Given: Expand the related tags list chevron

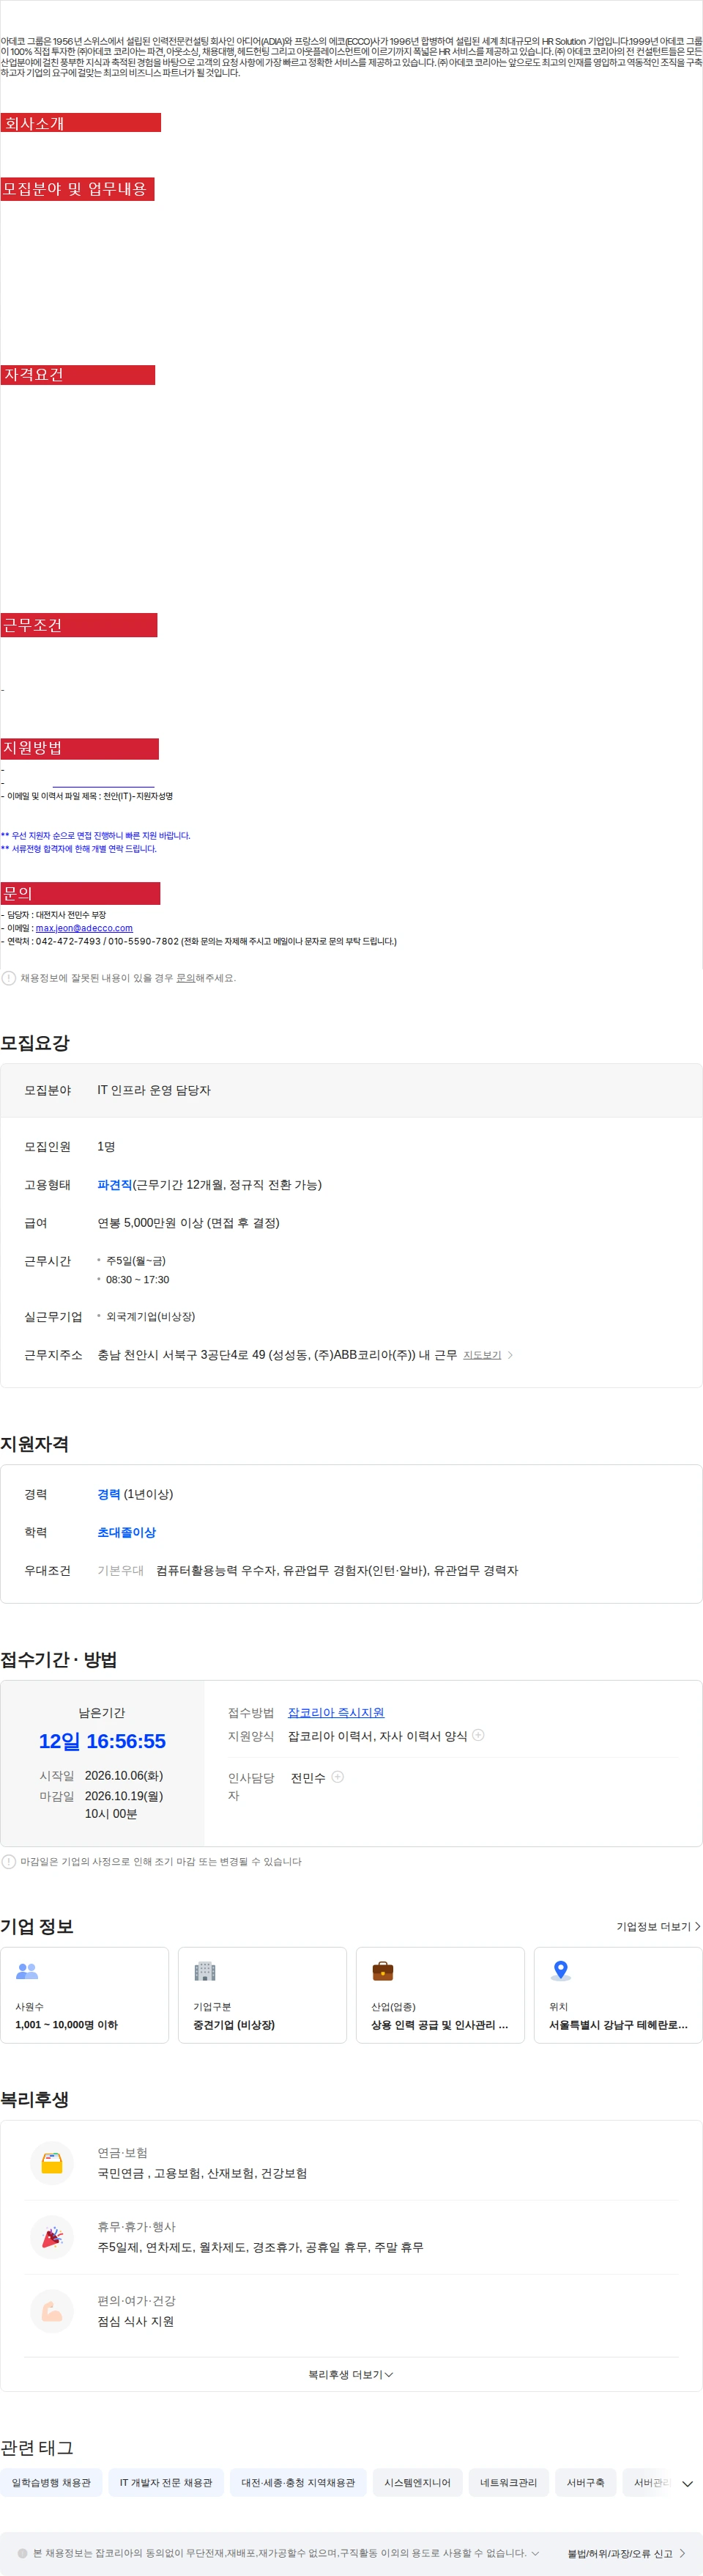Looking at the screenshot, I should (x=687, y=2484).
